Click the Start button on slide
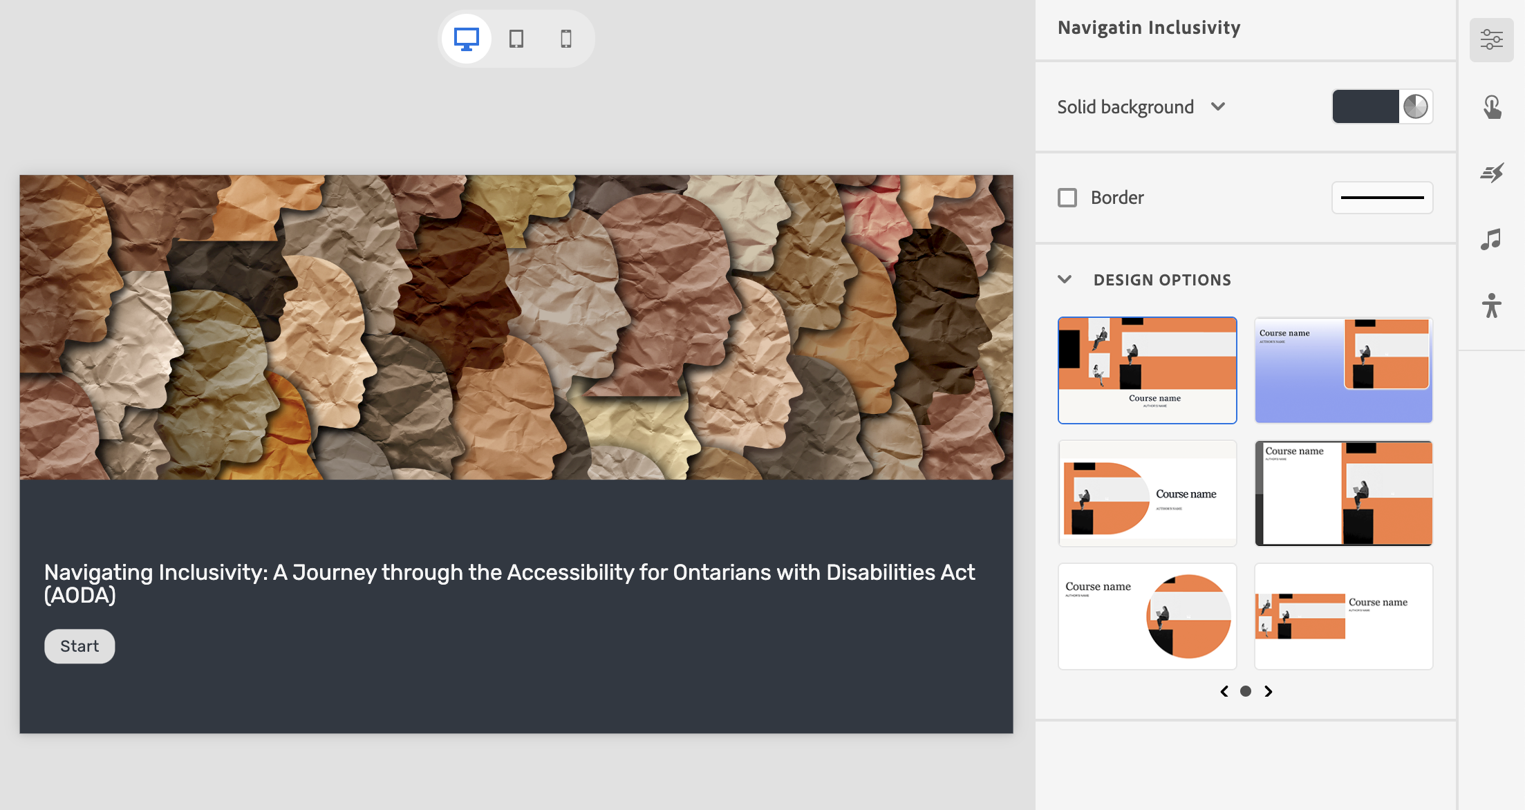1525x810 pixels. click(79, 646)
